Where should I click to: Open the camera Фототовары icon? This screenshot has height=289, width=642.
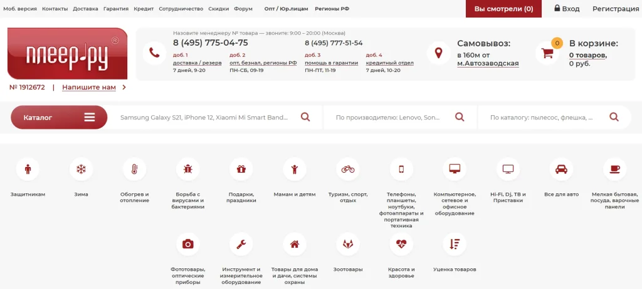tap(188, 244)
